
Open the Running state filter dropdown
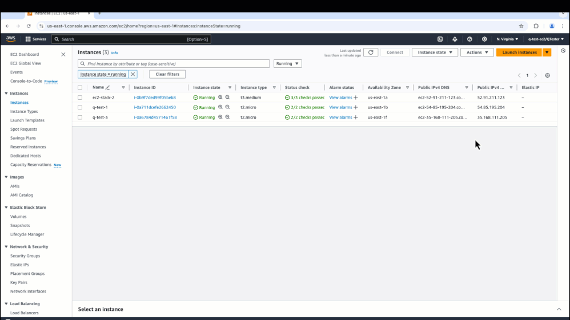287,63
